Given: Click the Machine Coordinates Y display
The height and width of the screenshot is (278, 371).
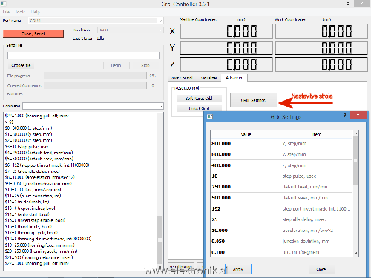Looking at the screenshot, I should [x=226, y=47].
